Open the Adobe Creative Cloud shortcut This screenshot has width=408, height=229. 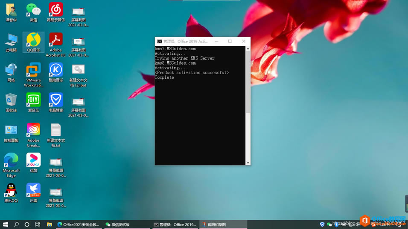point(33,135)
